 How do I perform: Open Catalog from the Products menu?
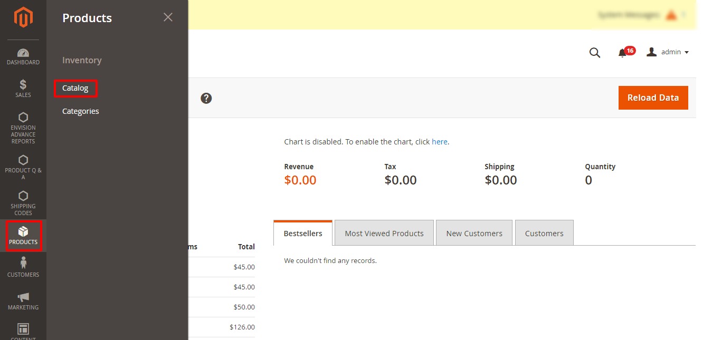(x=75, y=88)
